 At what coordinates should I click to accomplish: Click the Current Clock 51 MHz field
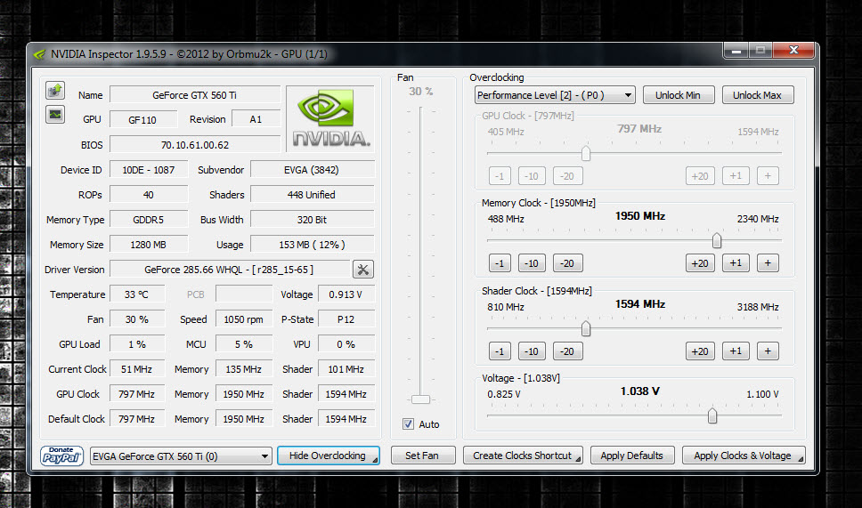click(137, 369)
